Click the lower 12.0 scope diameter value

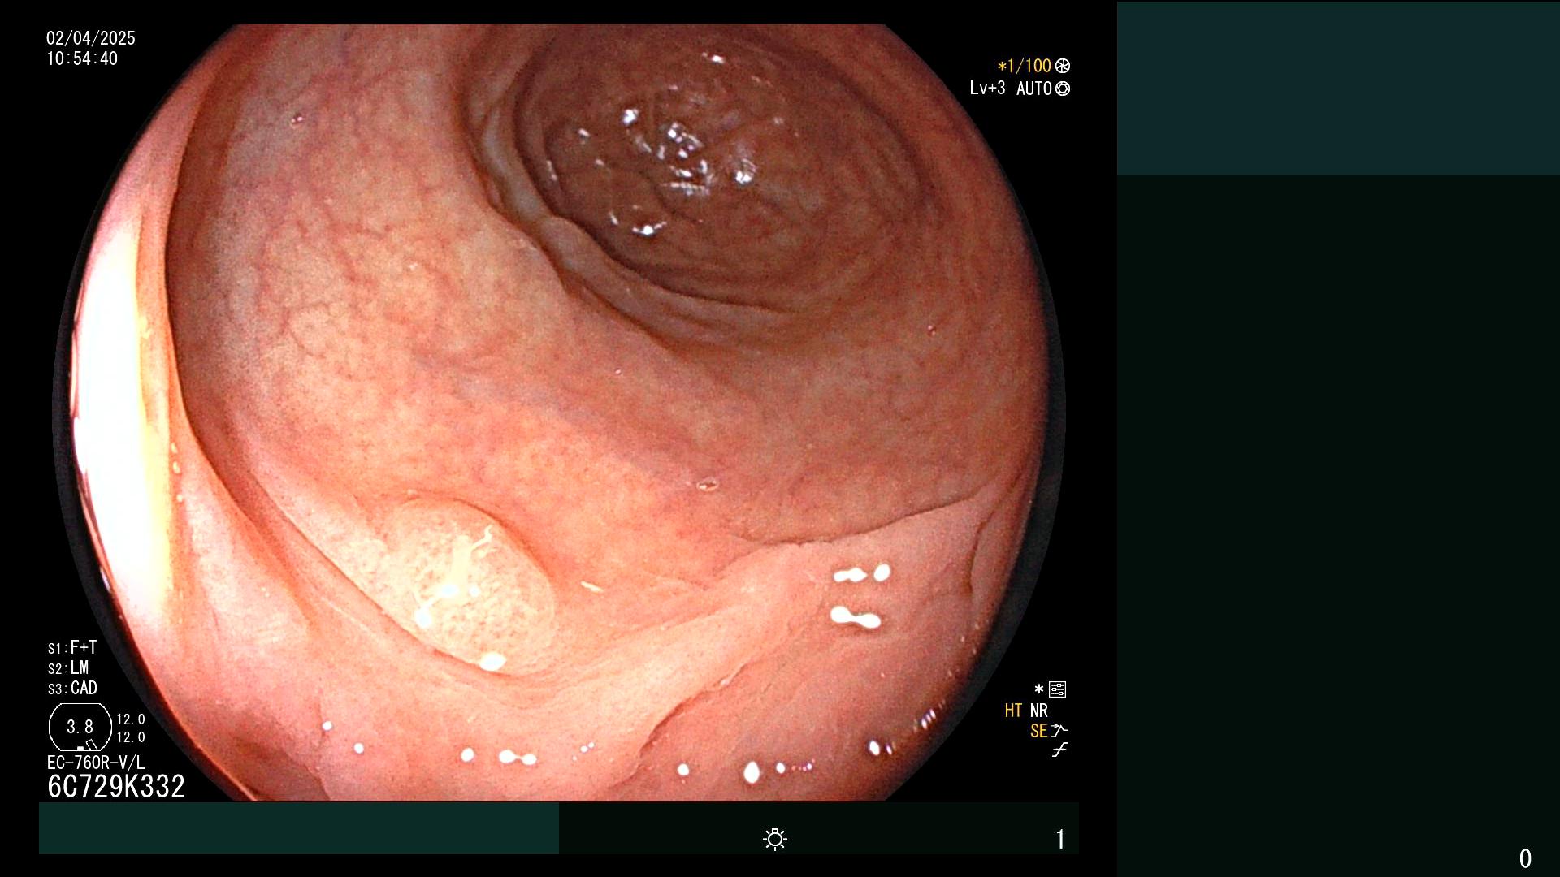pos(131,737)
